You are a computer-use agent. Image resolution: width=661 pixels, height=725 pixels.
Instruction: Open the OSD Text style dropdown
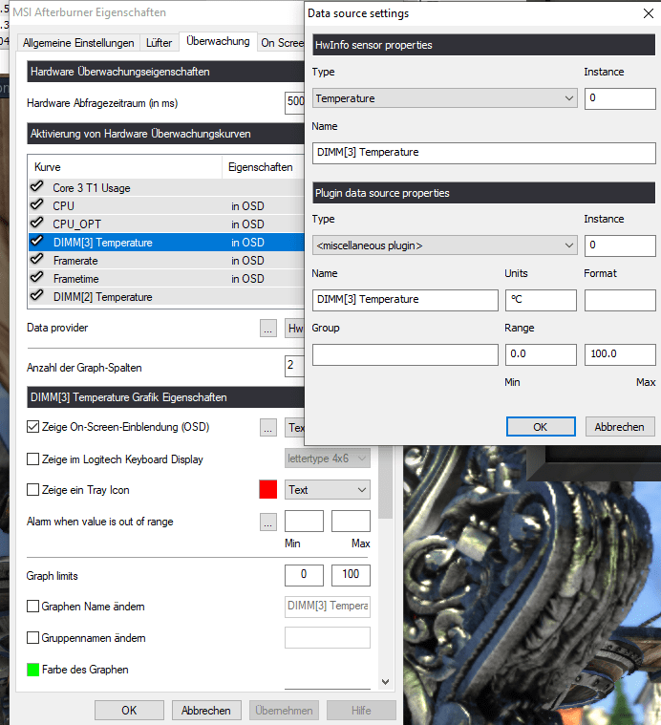(x=294, y=428)
